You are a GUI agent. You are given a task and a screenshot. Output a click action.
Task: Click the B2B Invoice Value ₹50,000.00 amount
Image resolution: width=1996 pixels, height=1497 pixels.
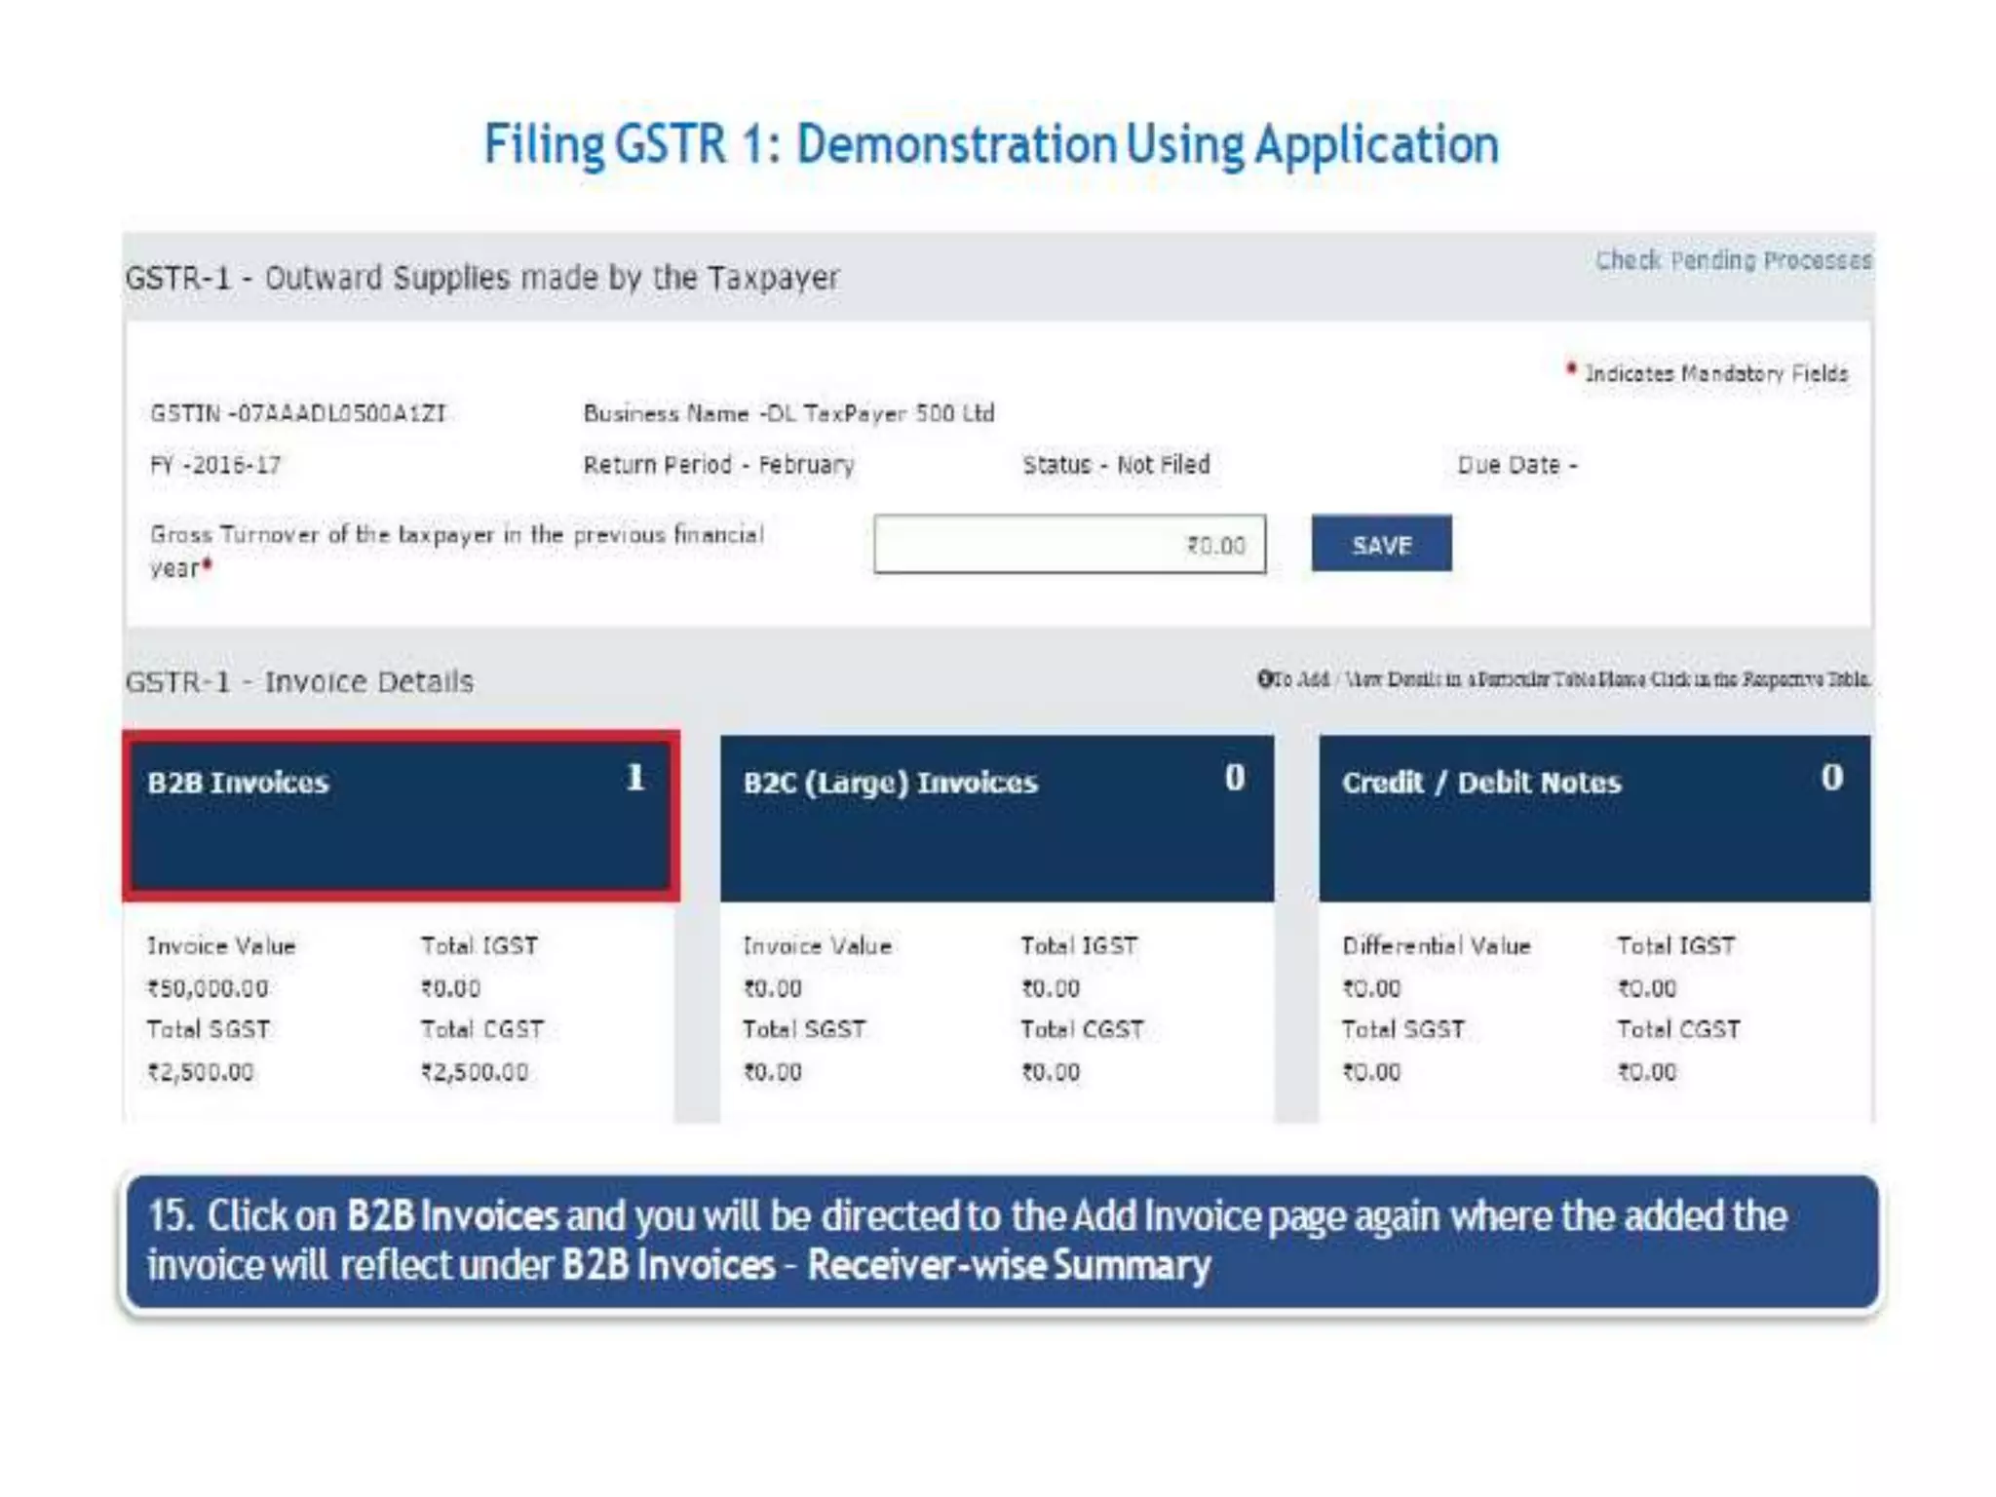point(208,988)
